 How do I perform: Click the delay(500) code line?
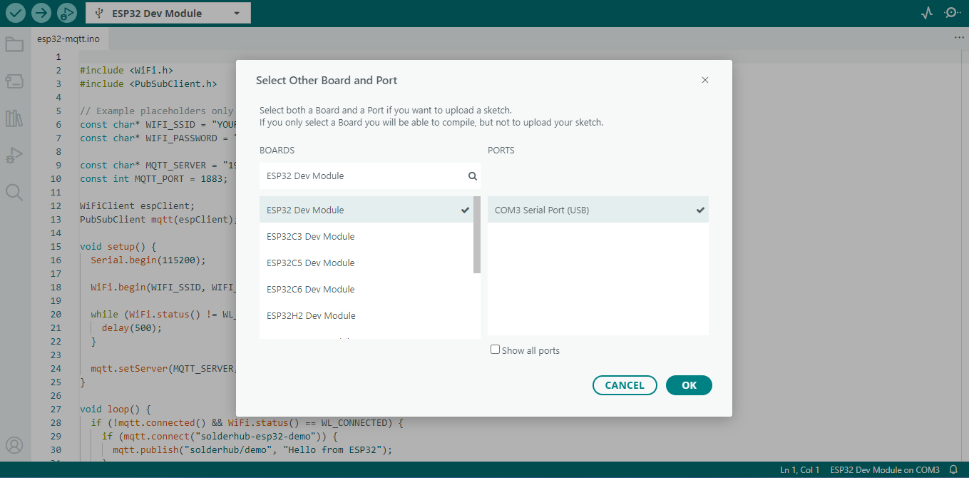pyautogui.click(x=132, y=327)
